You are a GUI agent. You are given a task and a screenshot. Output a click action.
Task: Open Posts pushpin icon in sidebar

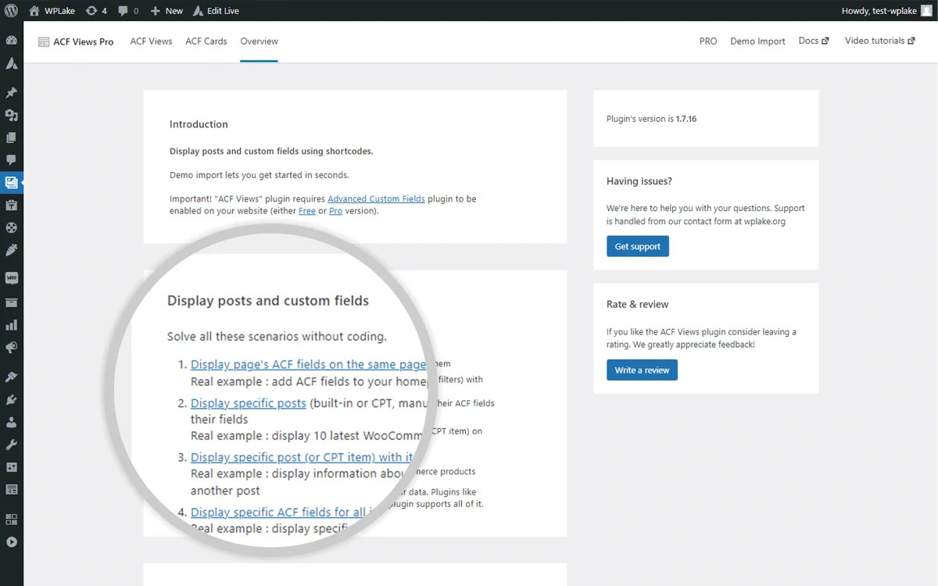tap(12, 92)
